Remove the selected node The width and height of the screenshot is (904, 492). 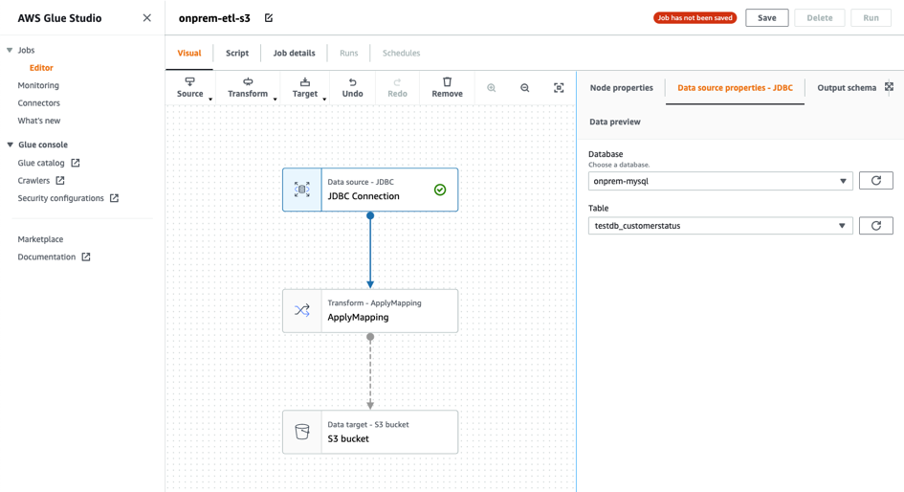[x=447, y=88]
